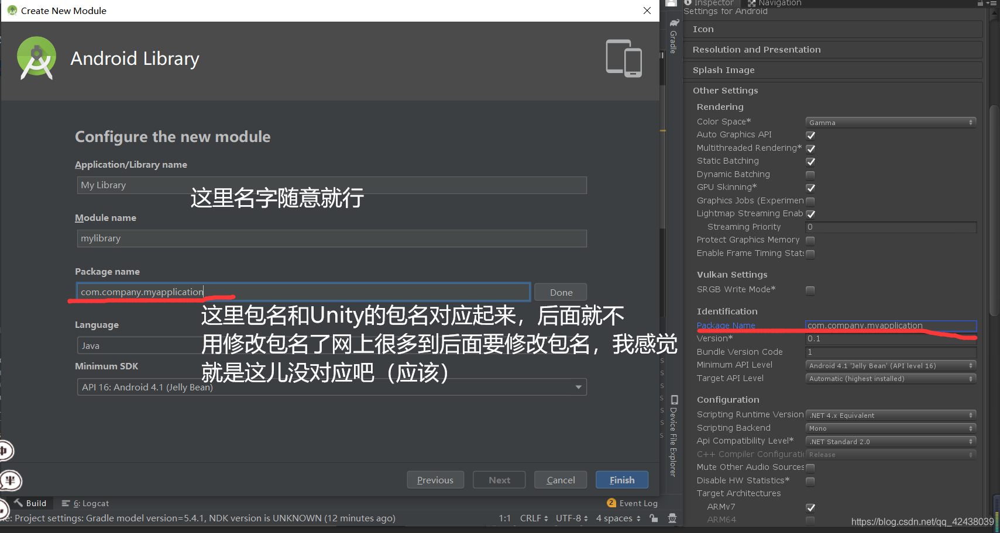
Task: Go back with the Previous button
Action: (435, 480)
